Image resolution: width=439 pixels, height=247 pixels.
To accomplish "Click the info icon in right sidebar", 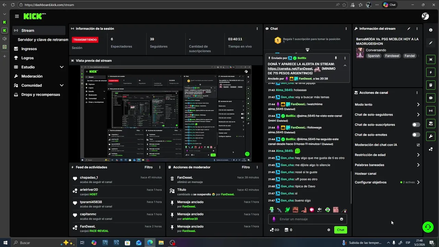I will pos(431,30).
